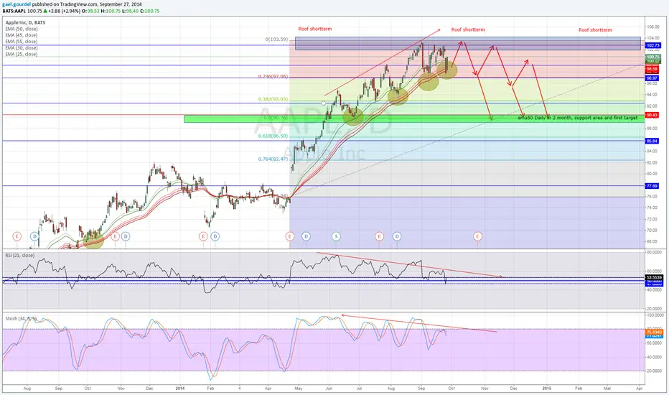Image resolution: width=669 pixels, height=395 pixels.
Task: Click the 85.84 blue price axis tag
Action: coord(652,141)
